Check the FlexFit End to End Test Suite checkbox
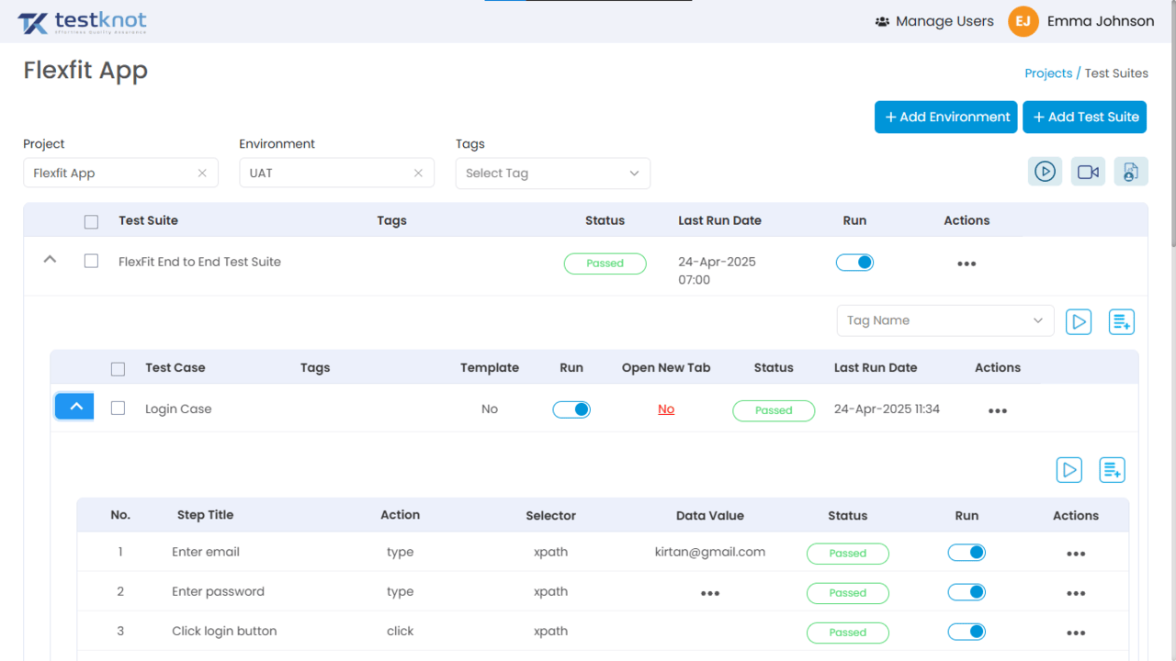 click(91, 261)
